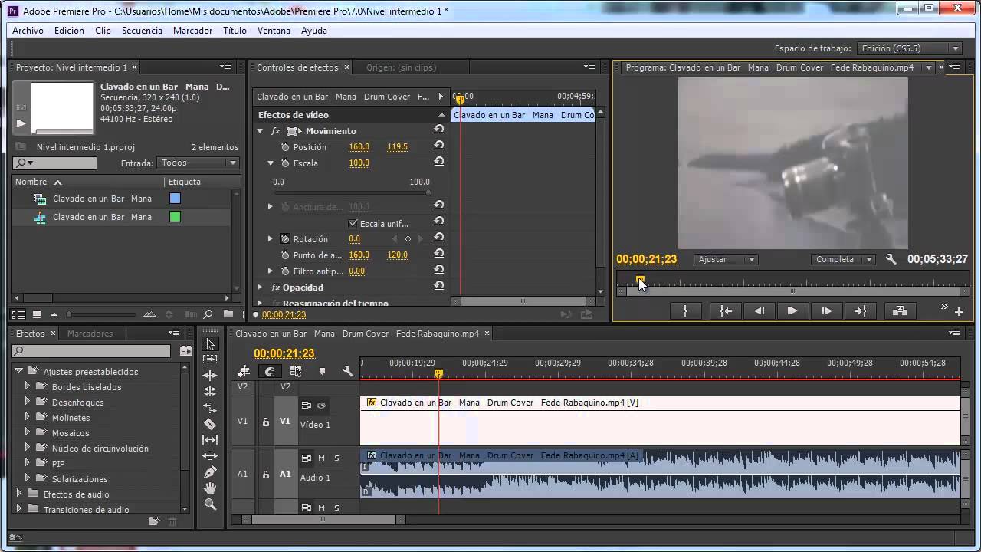Collapse Ajustes preestablecidos folder
Viewport: 981px width, 552px height.
tap(18, 371)
